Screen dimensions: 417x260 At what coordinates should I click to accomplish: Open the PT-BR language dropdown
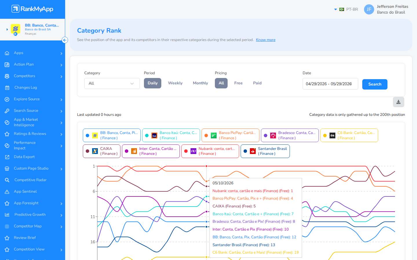point(346,10)
